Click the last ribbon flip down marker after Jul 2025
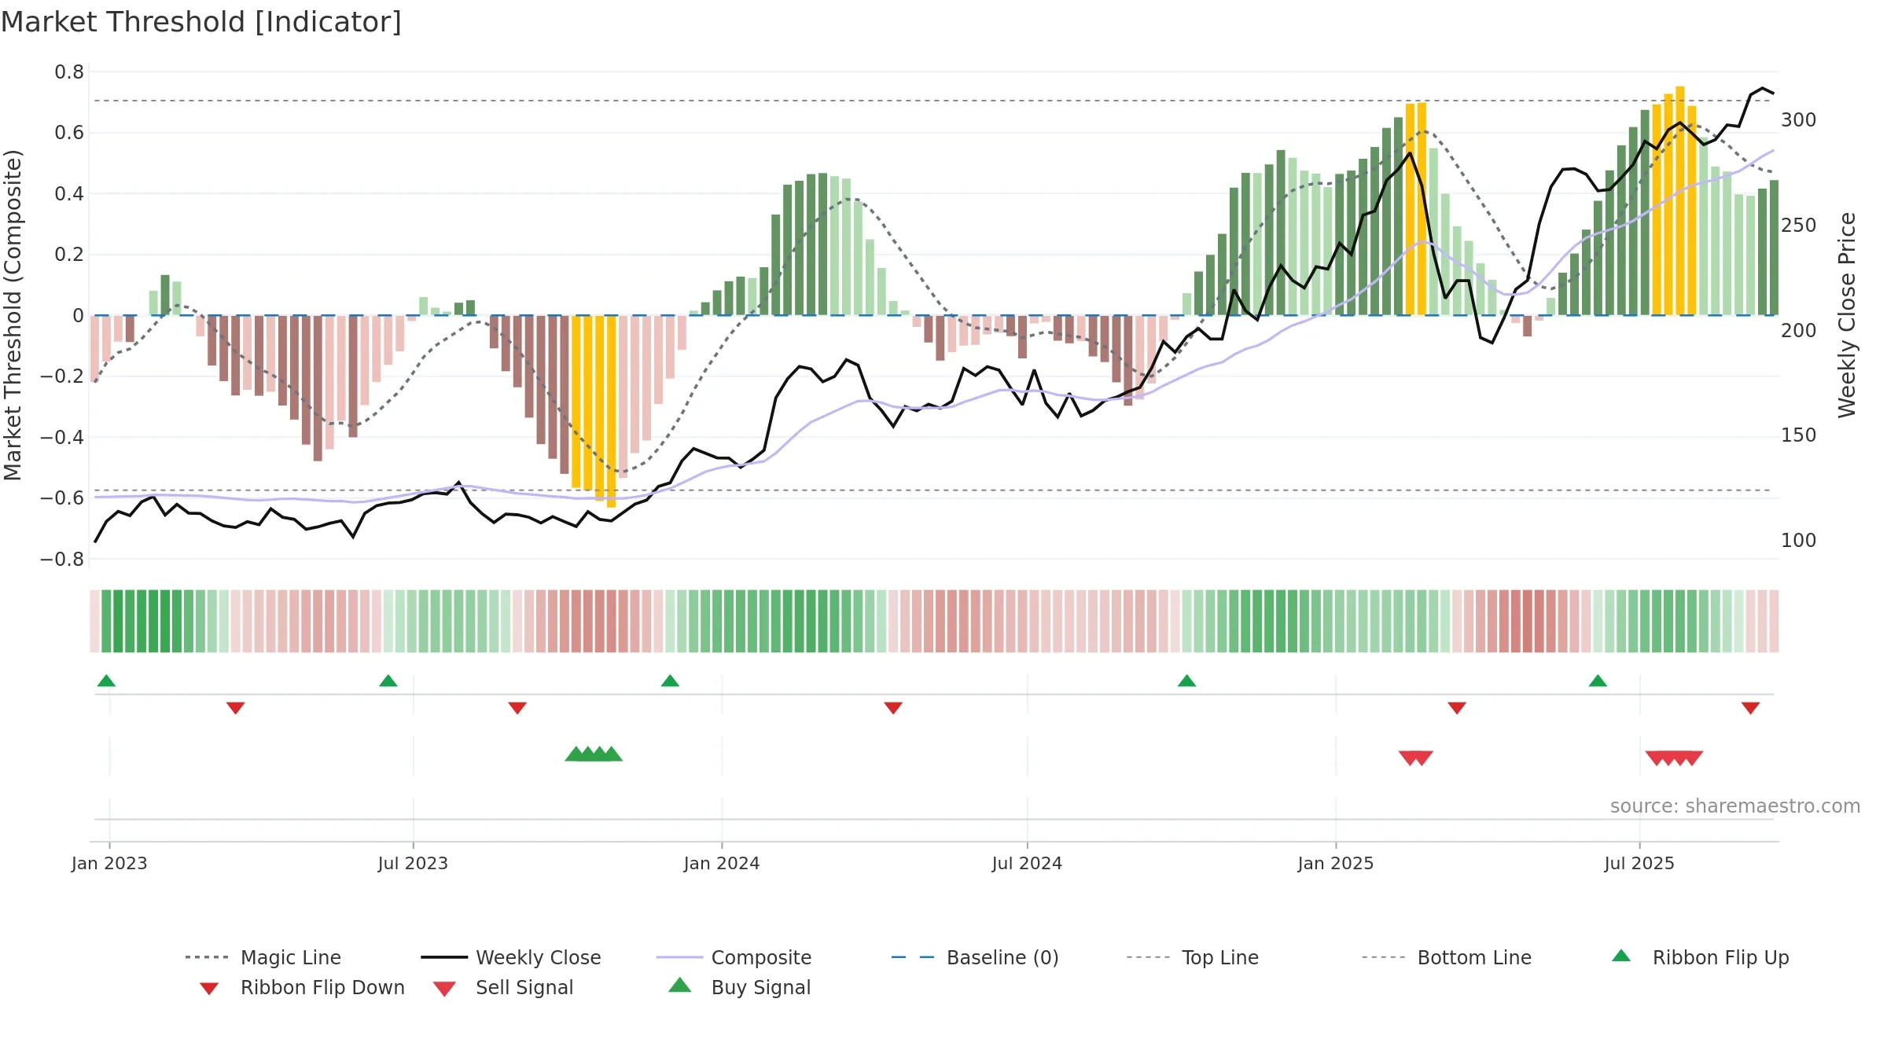The height and width of the screenshot is (1061, 1887). [1750, 708]
